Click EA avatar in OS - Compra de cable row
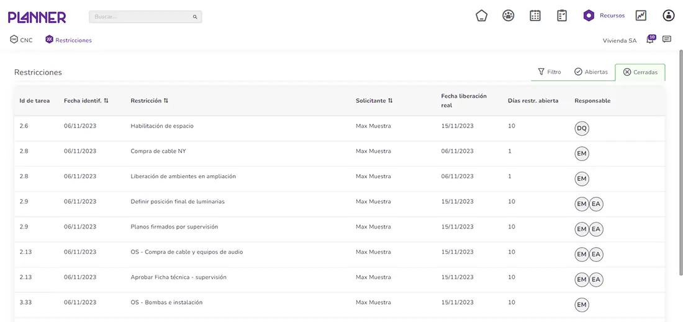Viewport: 683px width, 322px height. coord(596,255)
